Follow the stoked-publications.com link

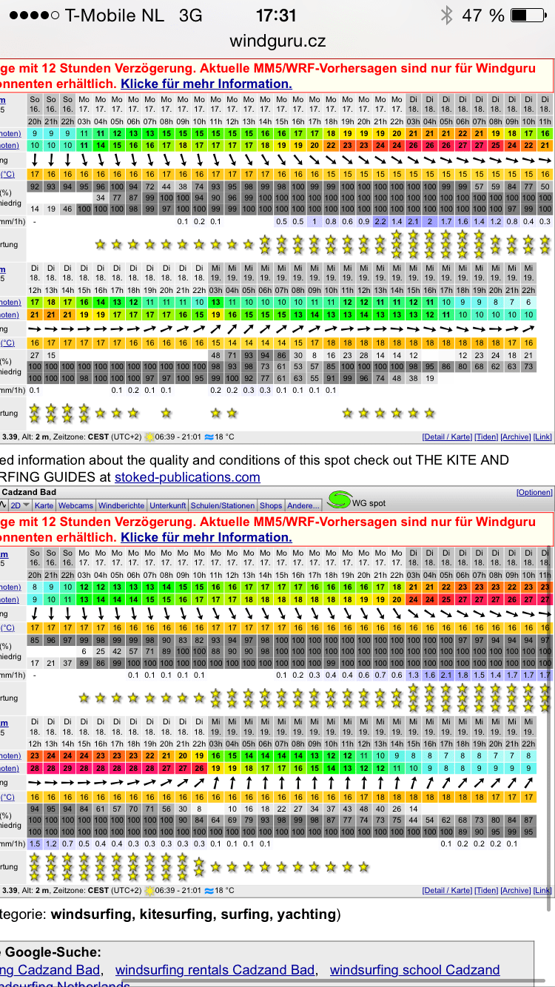coord(188,477)
